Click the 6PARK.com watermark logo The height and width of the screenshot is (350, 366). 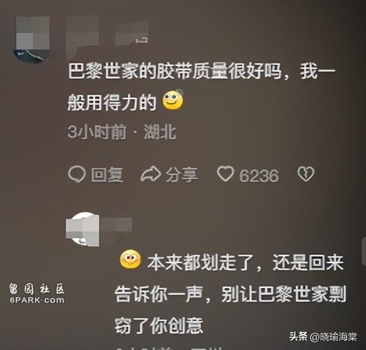(37, 294)
